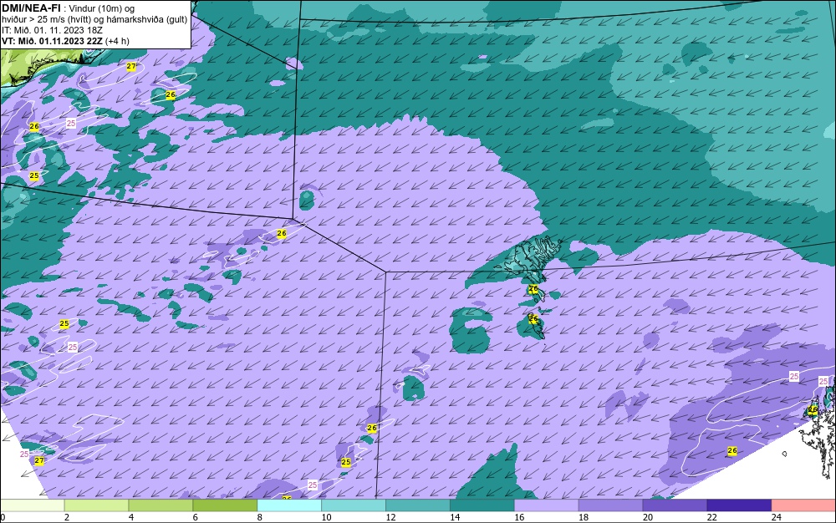This screenshot has width=836, height=523.
Task: Pick the violet 20–22 m/s legend swatch
Action: tap(675, 505)
